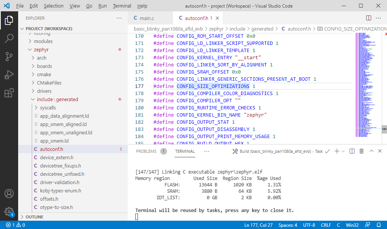
Task: Split the terminal panel
Action: [352, 151]
